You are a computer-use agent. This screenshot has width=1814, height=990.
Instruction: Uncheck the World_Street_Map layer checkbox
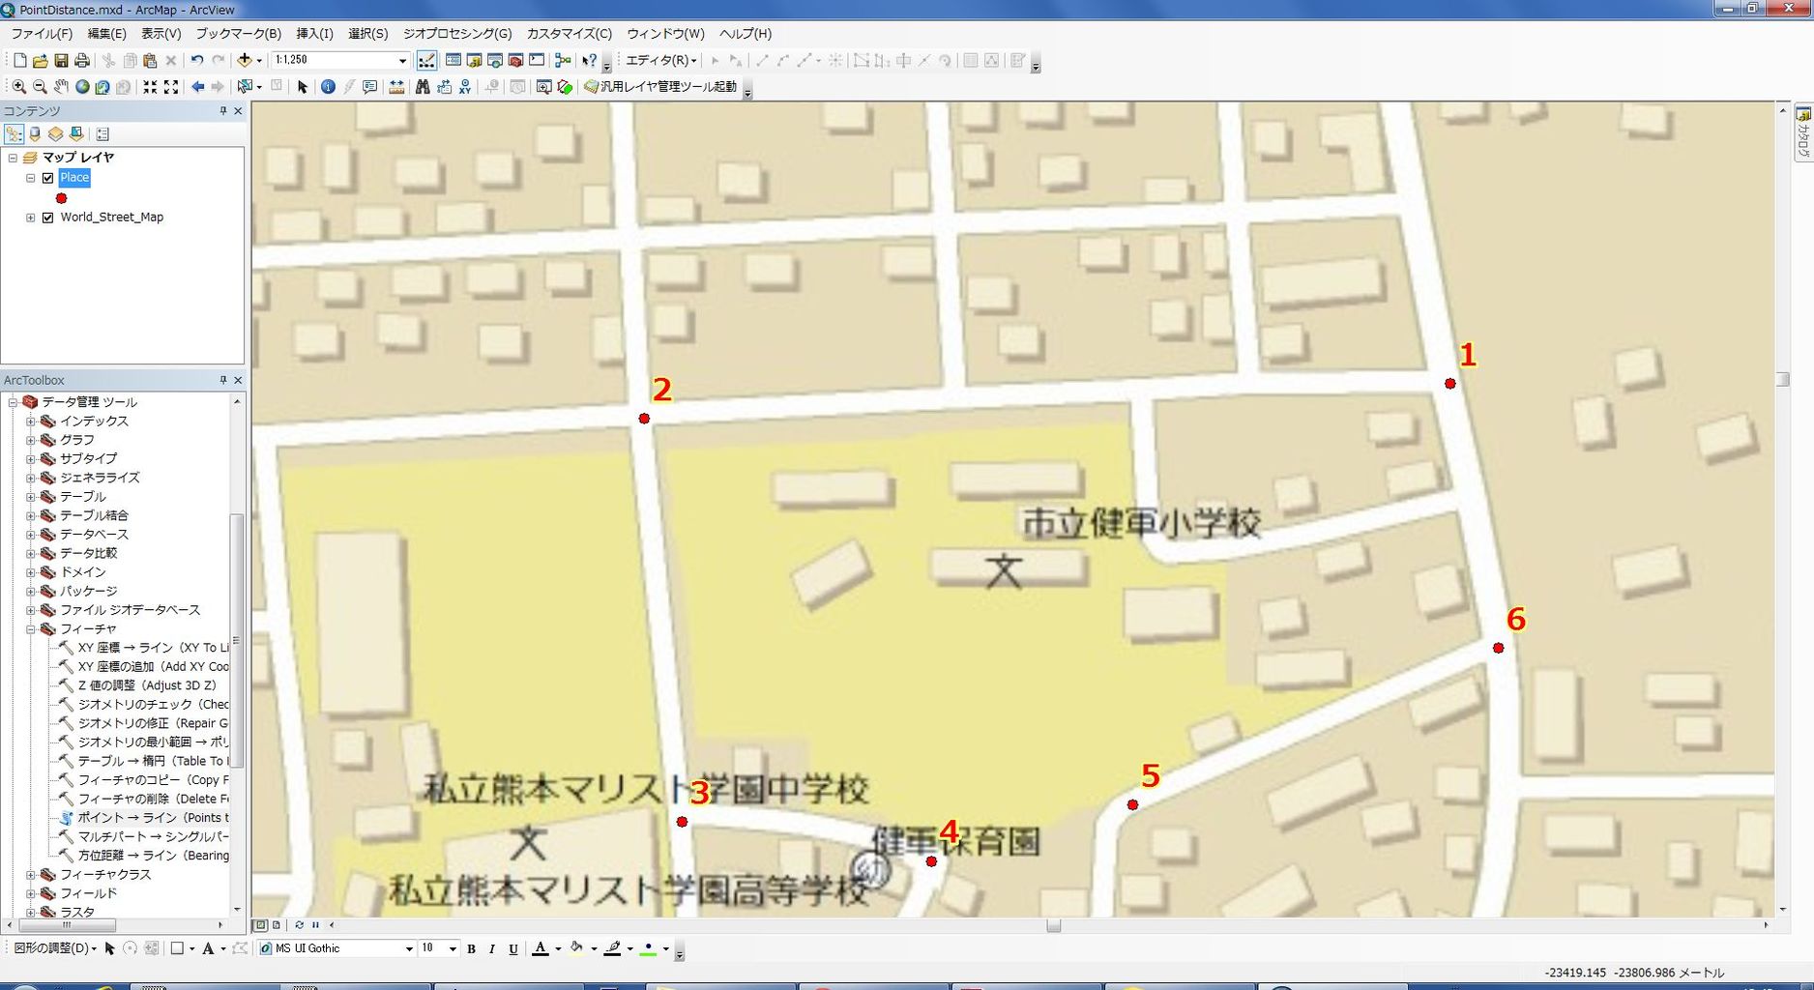(47, 218)
